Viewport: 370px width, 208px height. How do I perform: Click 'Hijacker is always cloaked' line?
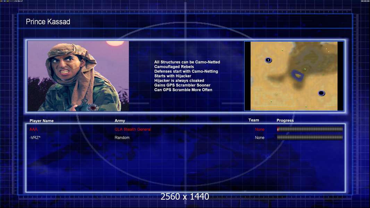pos(179,80)
